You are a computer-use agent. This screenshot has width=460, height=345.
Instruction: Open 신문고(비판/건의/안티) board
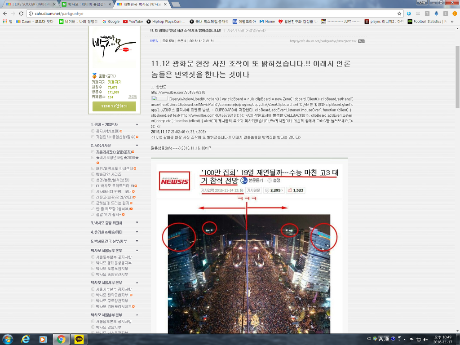tap(115, 197)
